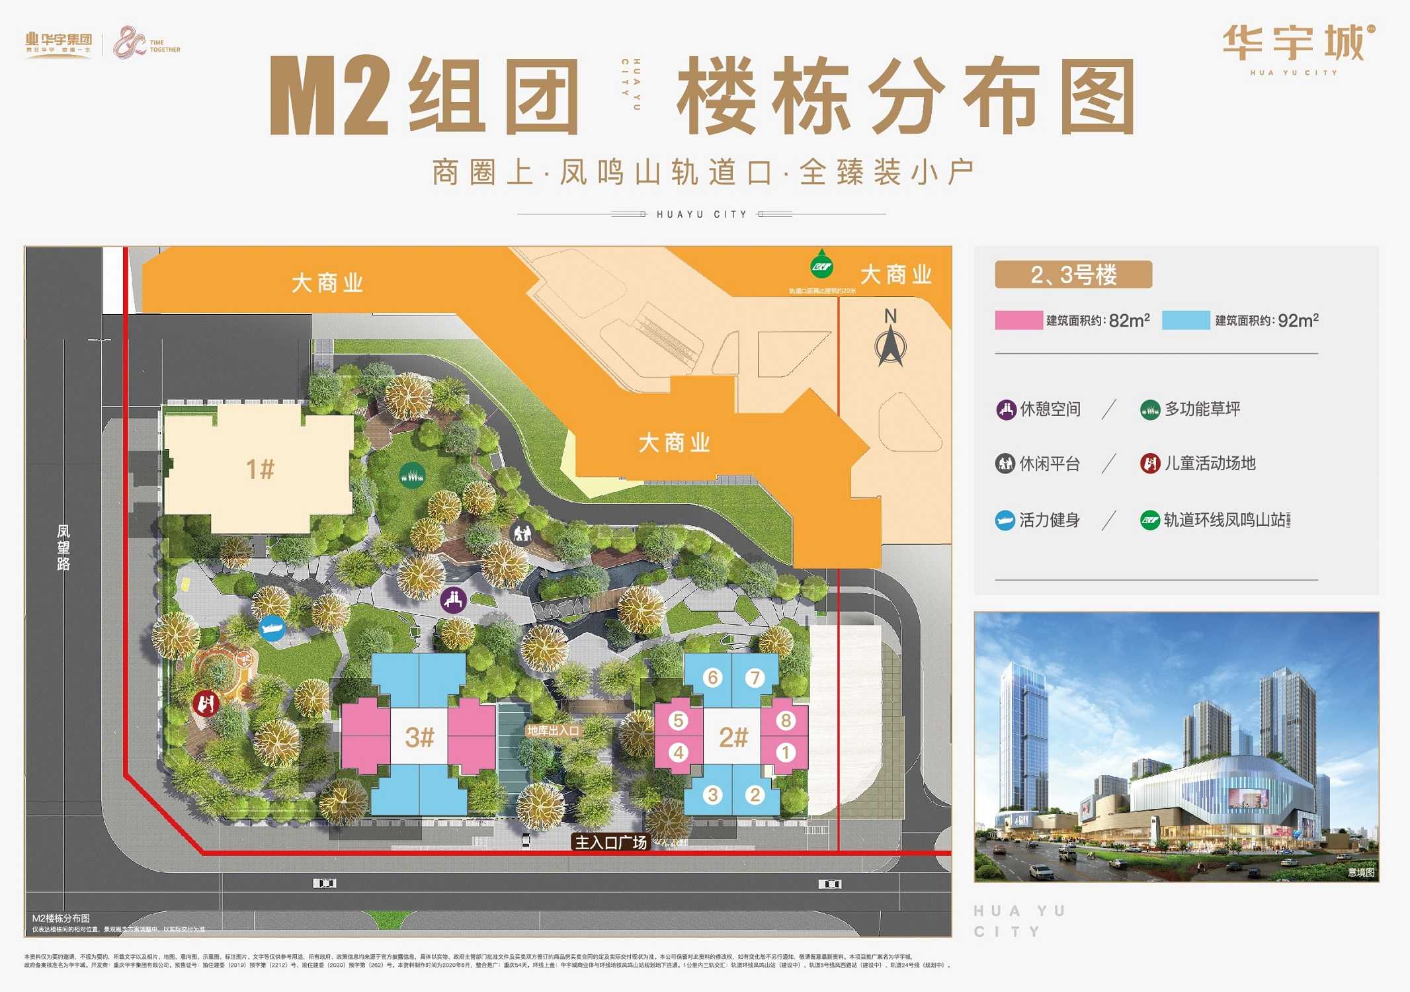The image size is (1410, 992).
Task: Select unit 1 of building 2#
Action: click(x=786, y=752)
